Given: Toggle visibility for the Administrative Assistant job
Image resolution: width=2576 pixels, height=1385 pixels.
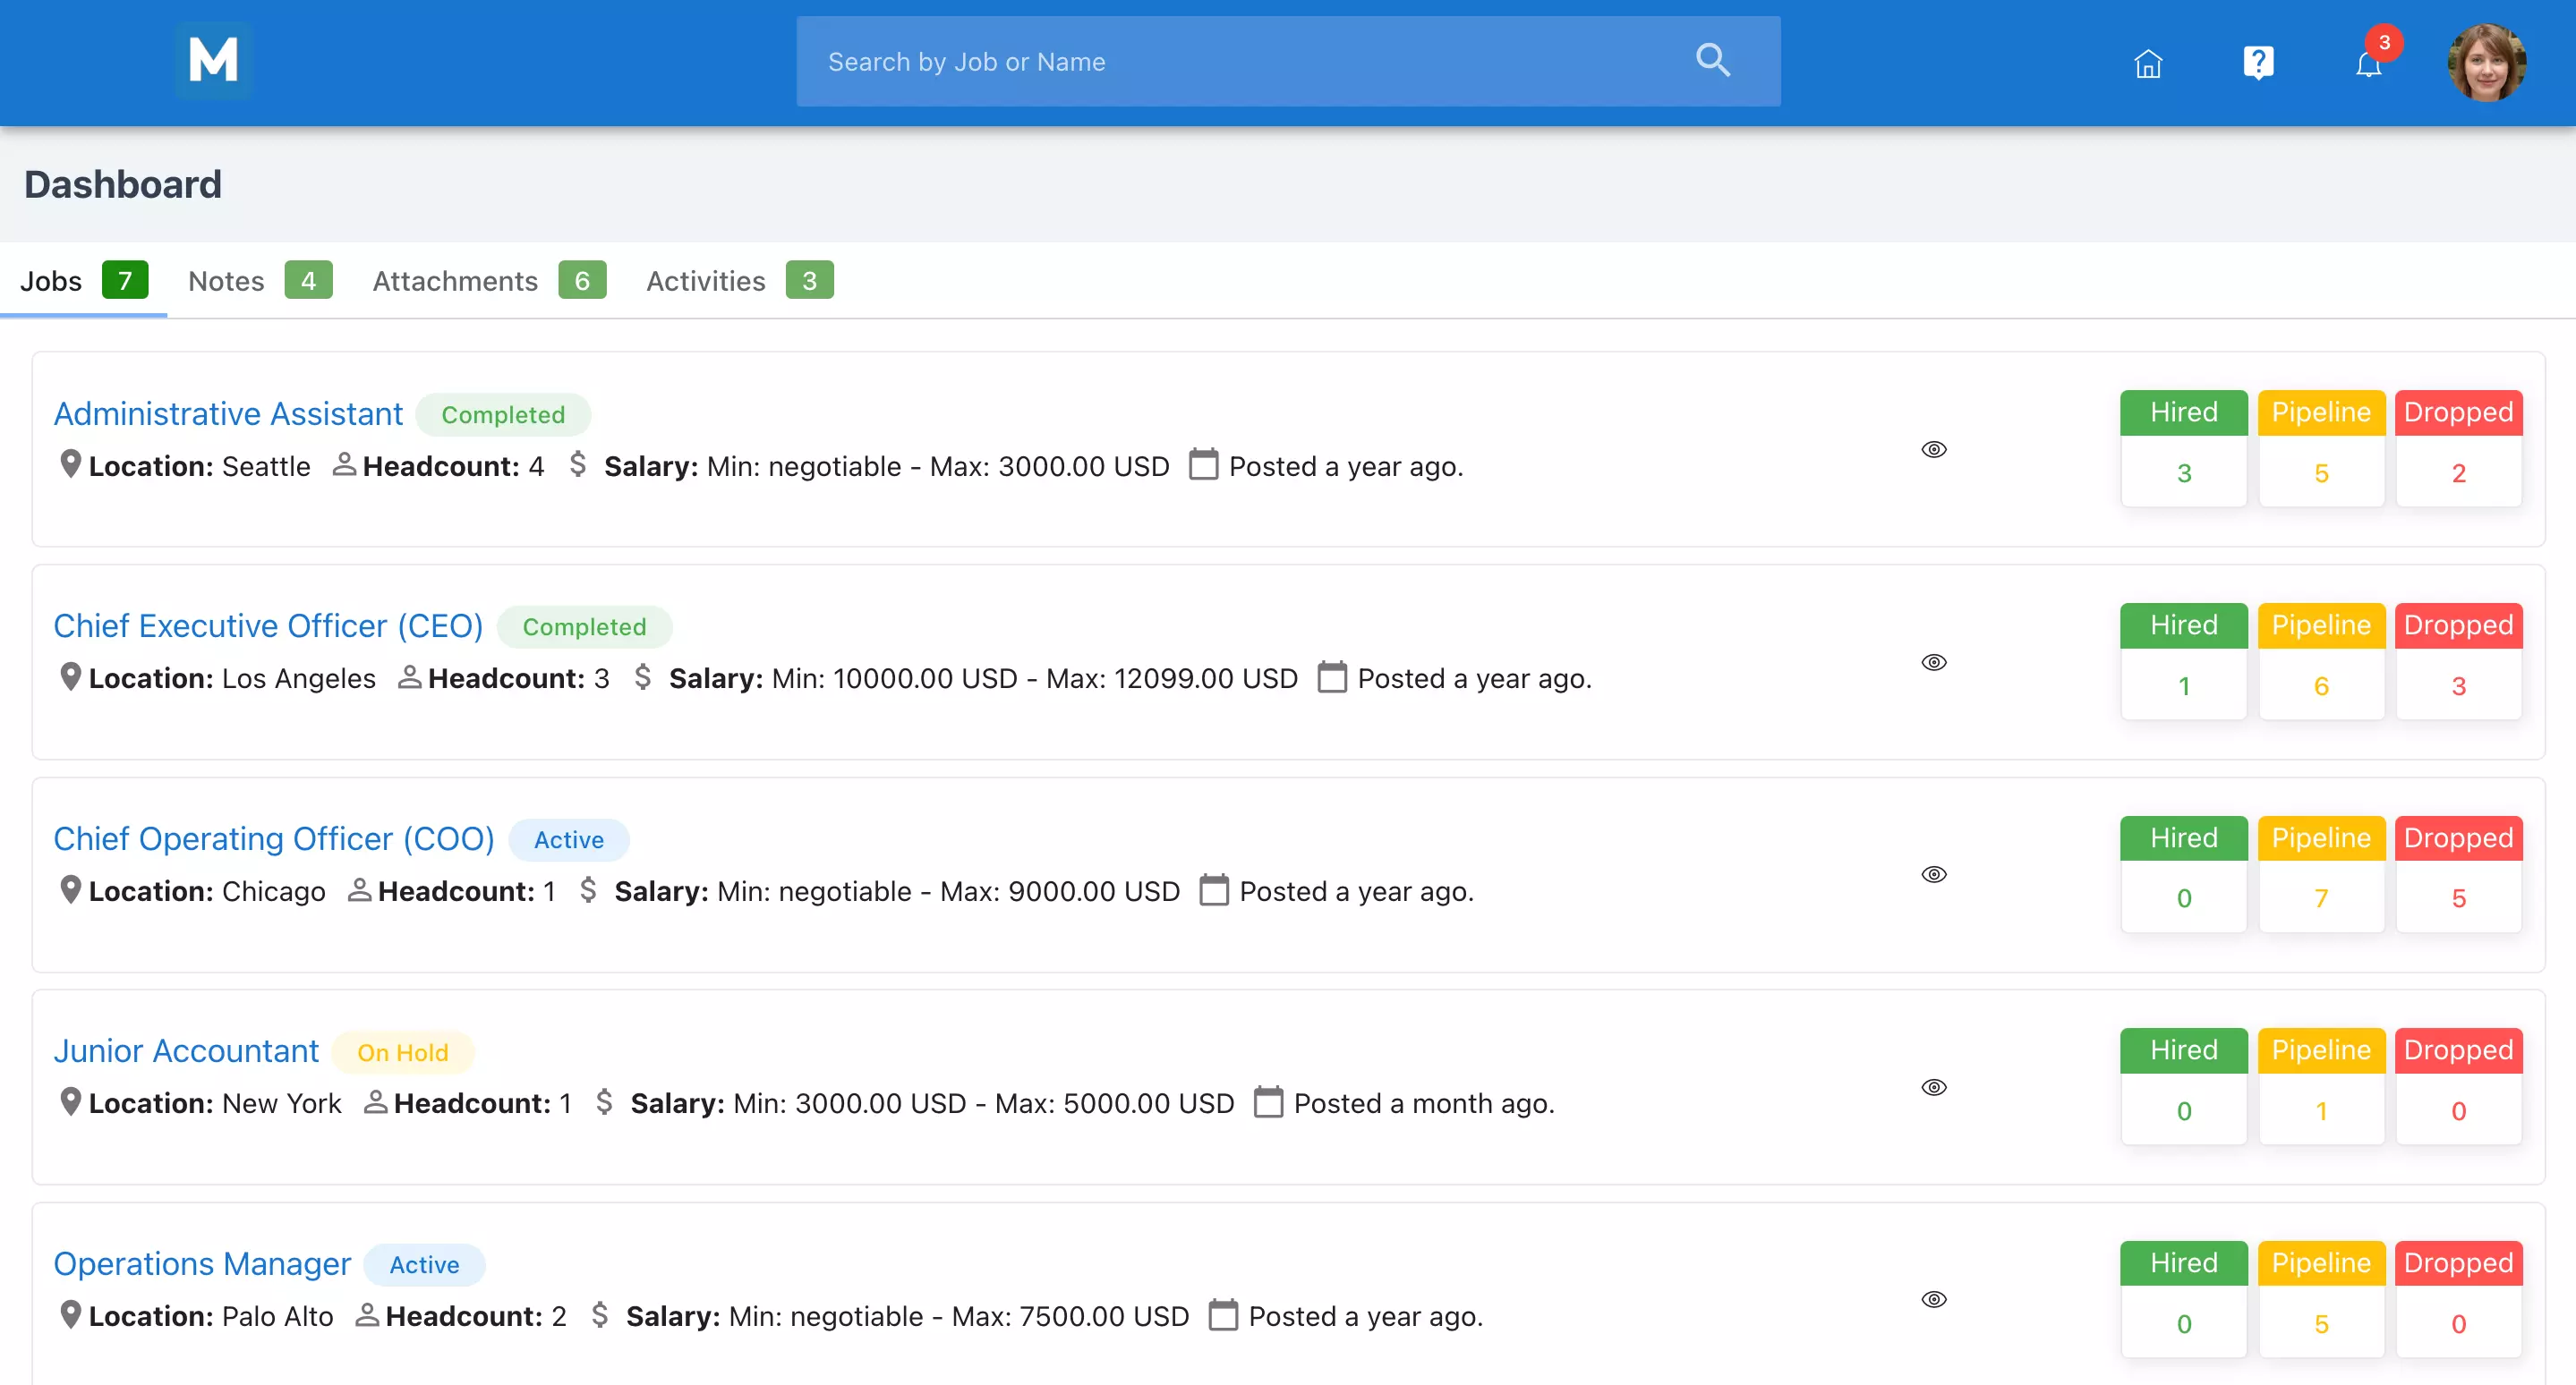Looking at the screenshot, I should point(1934,448).
